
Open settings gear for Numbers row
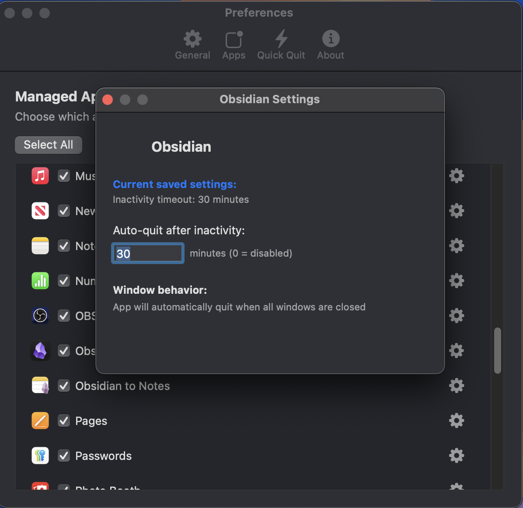pos(456,281)
